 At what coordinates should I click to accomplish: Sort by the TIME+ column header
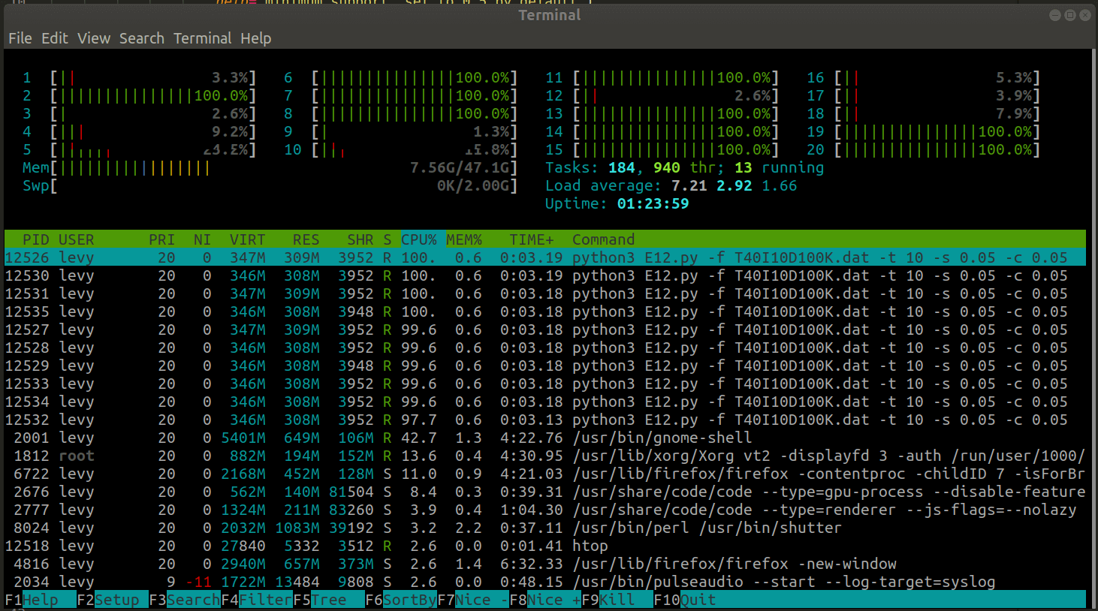[x=532, y=239]
